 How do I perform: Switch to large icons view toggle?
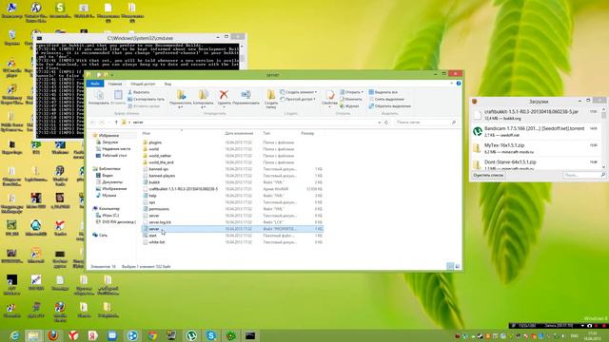point(458,266)
